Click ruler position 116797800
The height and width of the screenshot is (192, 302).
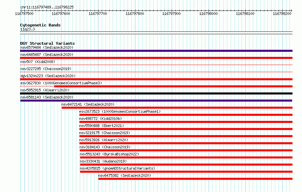(x=135, y=14)
